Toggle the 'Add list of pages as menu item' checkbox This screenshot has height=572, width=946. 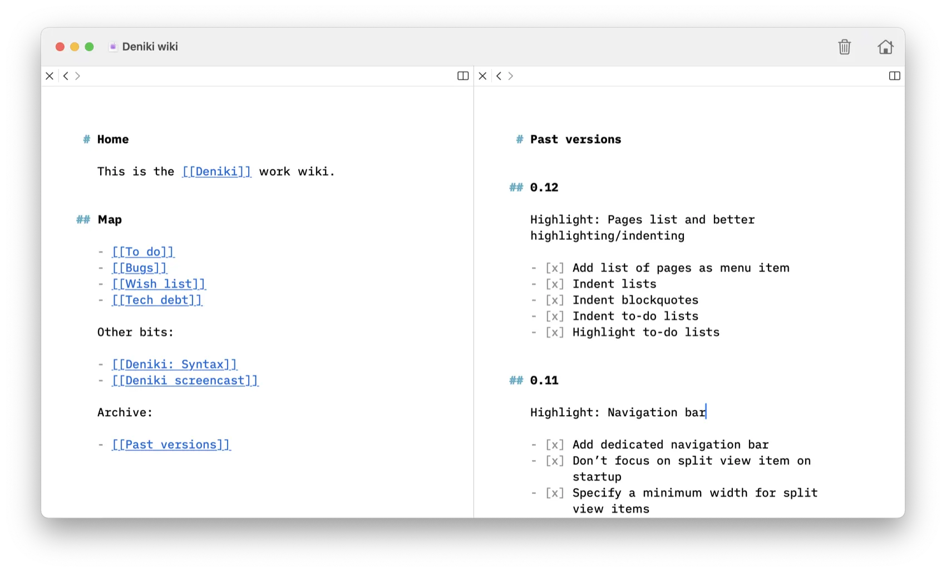click(x=555, y=268)
